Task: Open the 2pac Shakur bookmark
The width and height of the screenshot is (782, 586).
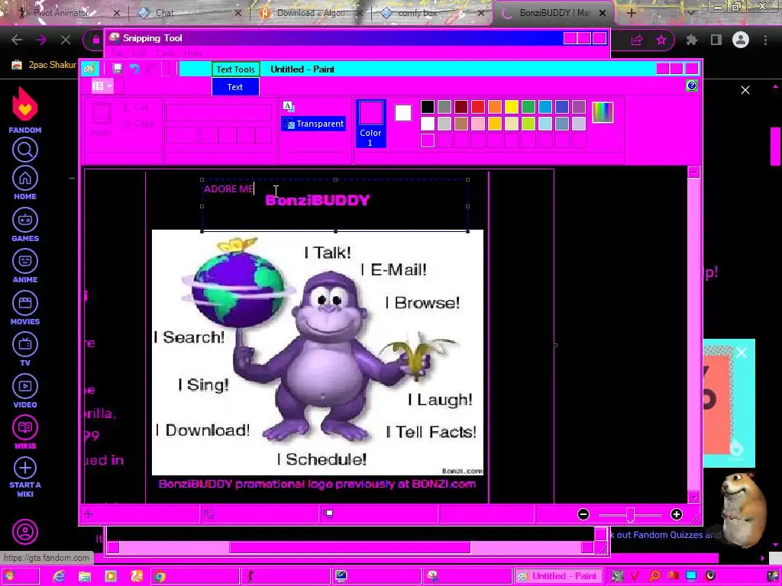Action: 44,65
